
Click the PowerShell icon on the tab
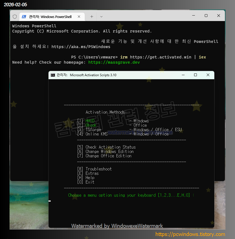point(24,17)
